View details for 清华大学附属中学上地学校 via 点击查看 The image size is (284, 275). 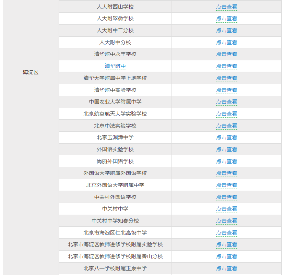click(227, 78)
